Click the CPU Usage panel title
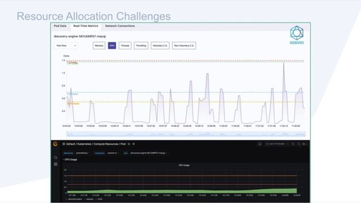This screenshot has height=203, width=361. tap(184, 165)
